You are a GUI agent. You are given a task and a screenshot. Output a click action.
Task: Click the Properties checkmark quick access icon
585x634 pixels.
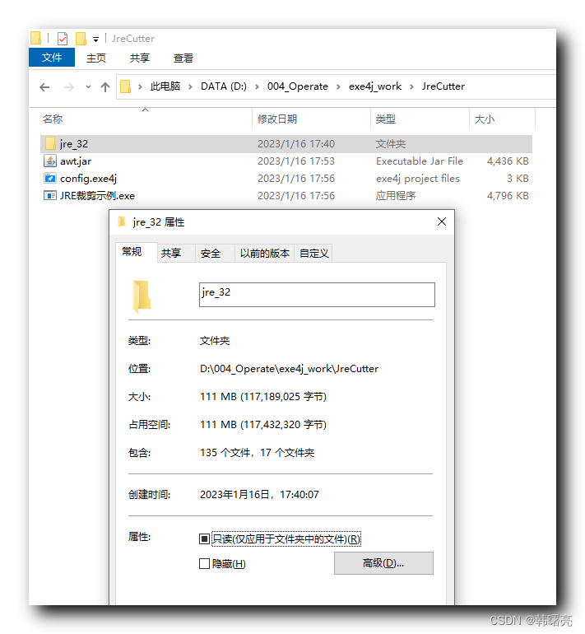[63, 39]
